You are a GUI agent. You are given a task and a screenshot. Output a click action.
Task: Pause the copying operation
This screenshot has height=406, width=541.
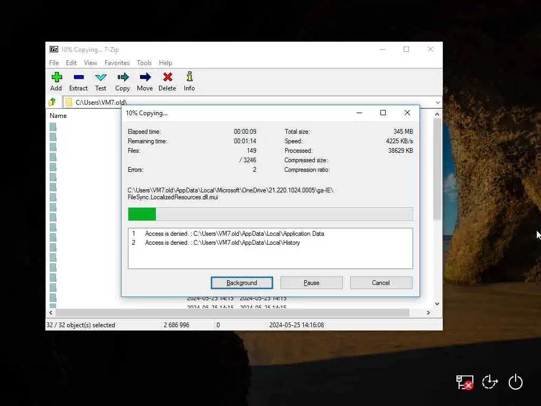coord(312,283)
